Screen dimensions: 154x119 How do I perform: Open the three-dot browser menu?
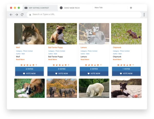(144, 15)
